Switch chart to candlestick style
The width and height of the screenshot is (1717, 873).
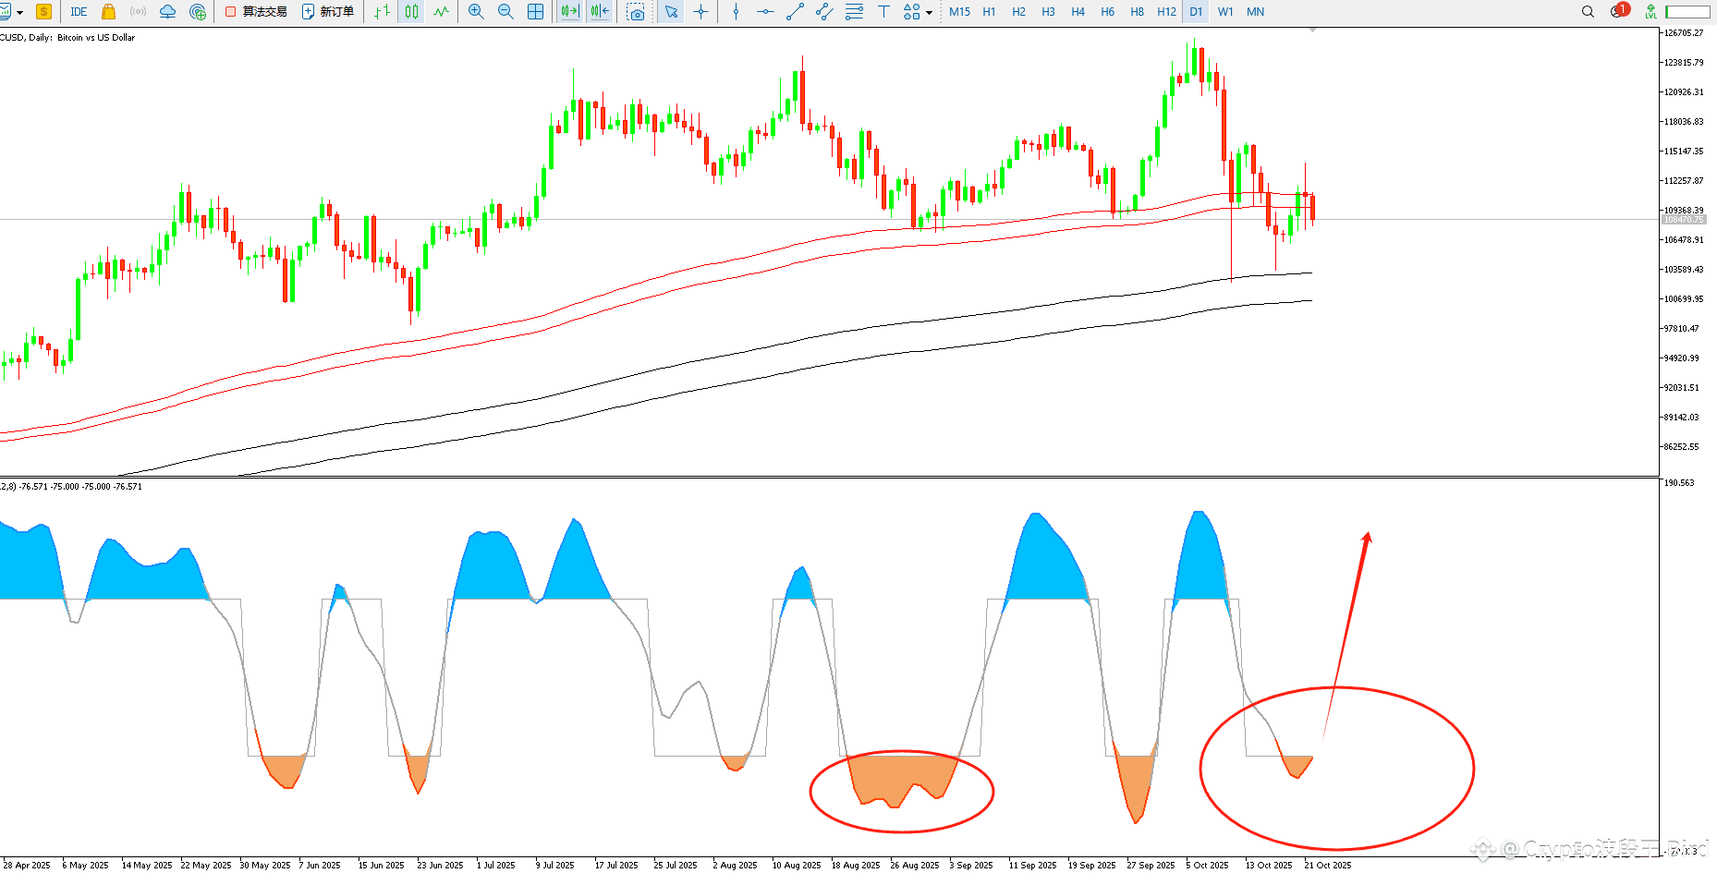[x=412, y=12]
